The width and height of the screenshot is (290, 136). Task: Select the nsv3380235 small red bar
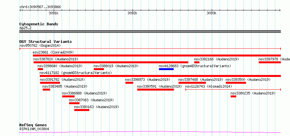tap(233, 96)
